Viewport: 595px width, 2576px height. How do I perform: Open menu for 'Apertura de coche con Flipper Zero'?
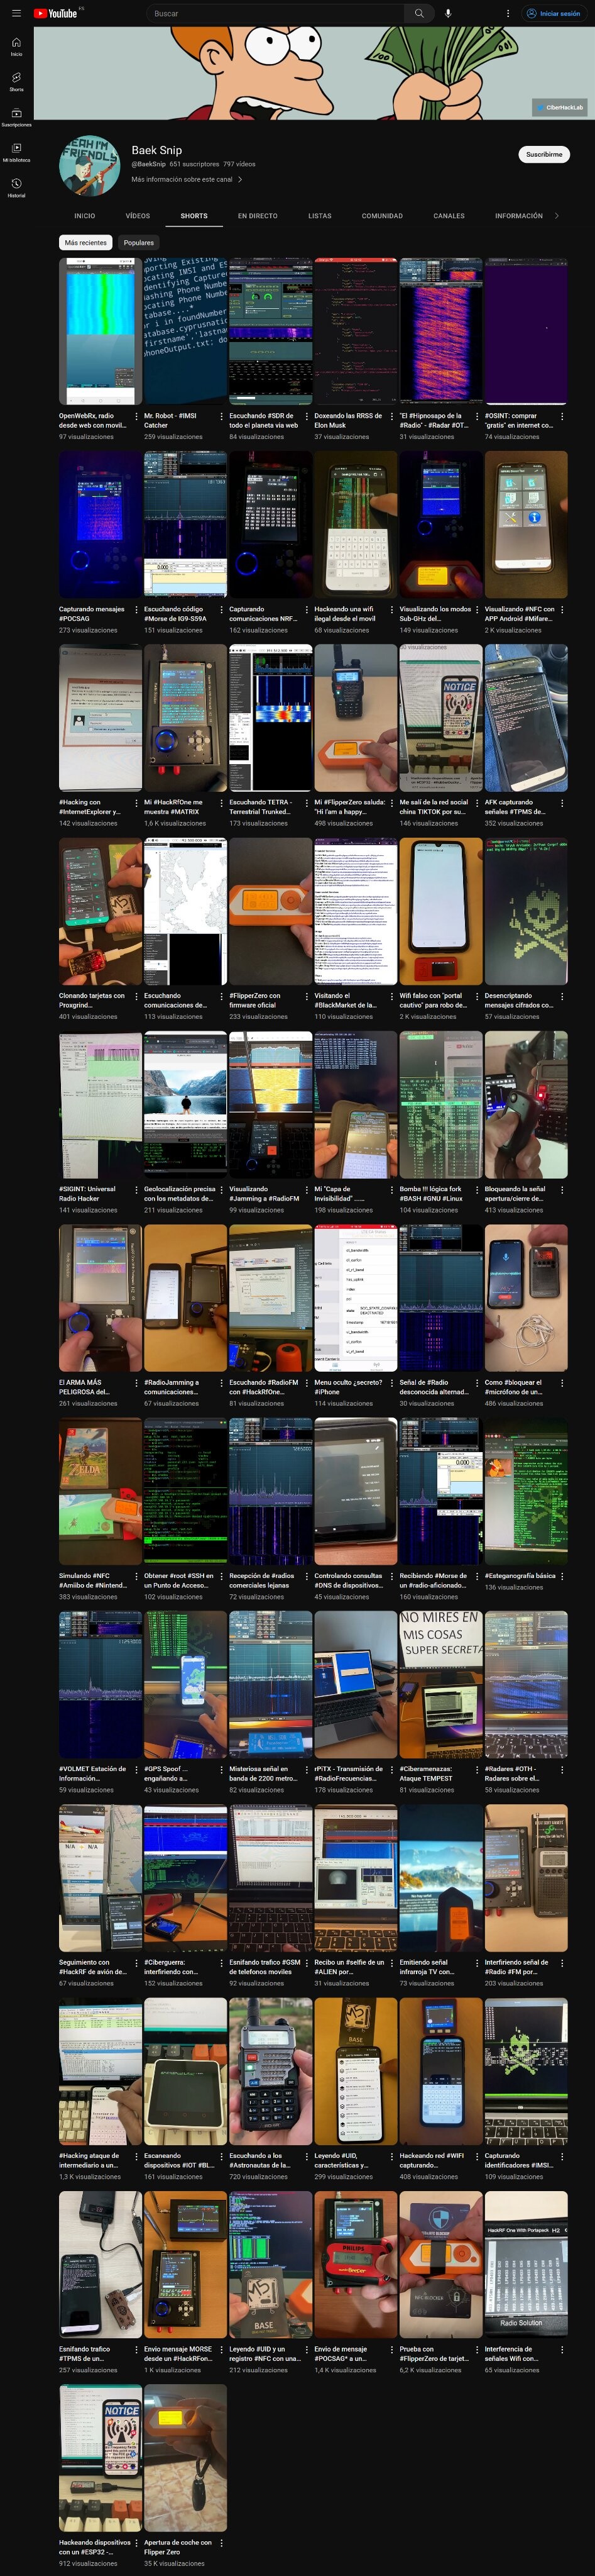[x=222, y=2542]
